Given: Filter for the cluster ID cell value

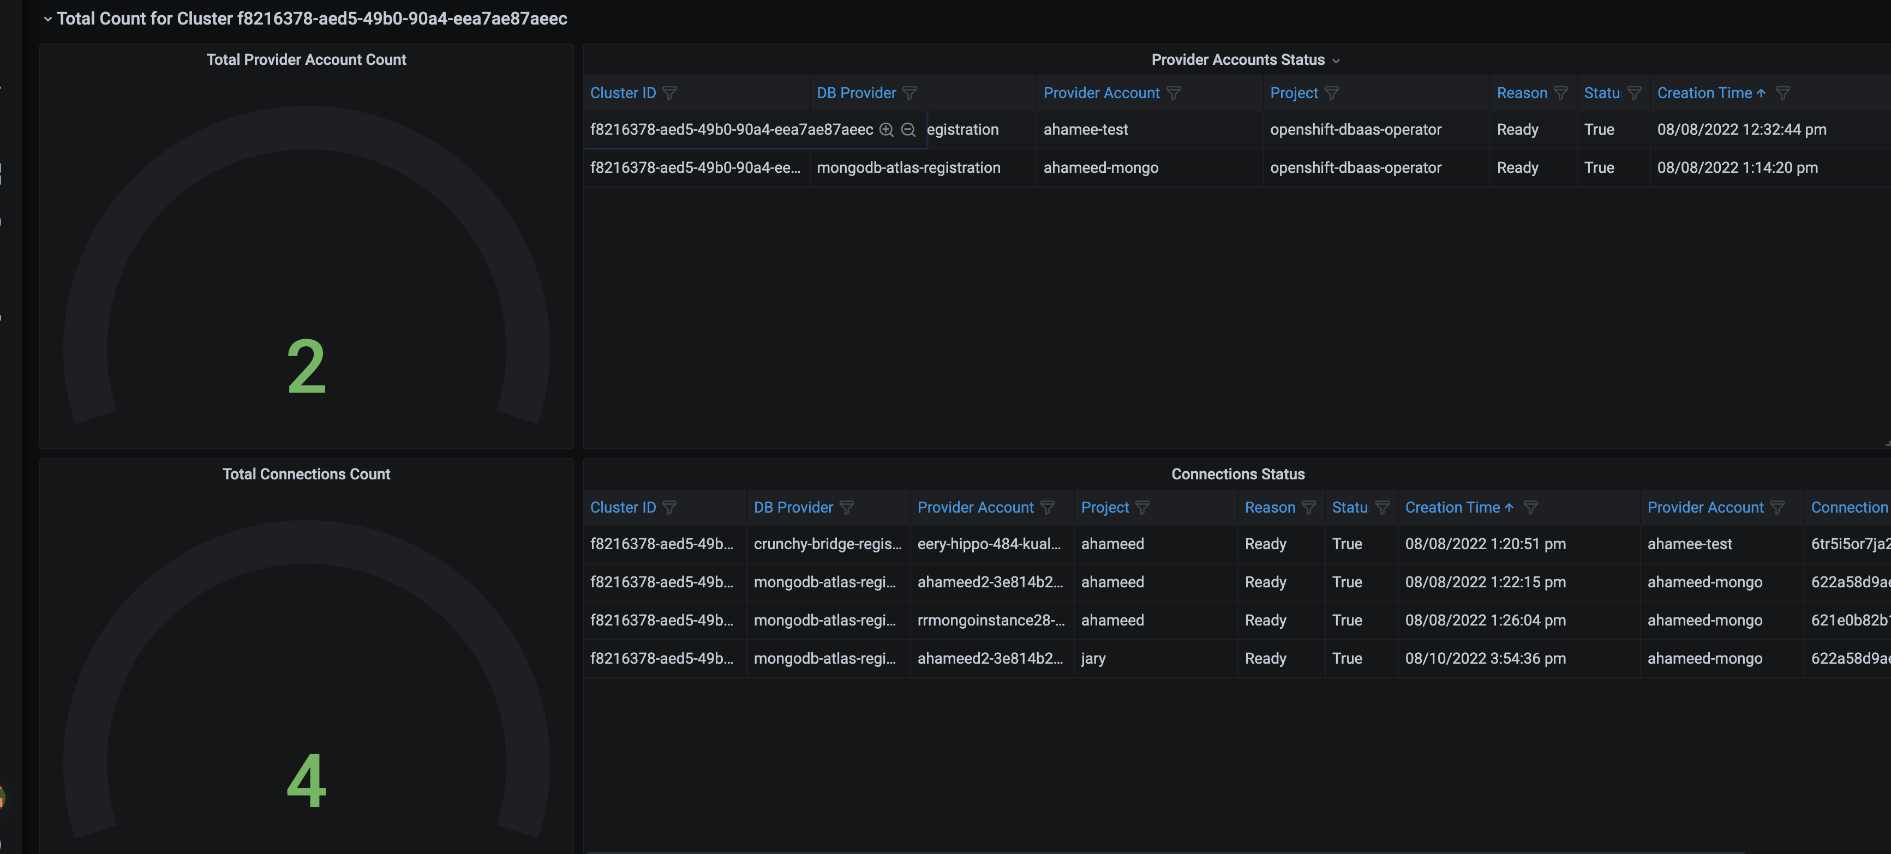Looking at the screenshot, I should click(x=887, y=130).
